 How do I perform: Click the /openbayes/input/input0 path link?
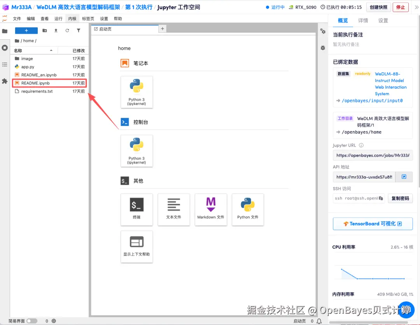(372, 101)
